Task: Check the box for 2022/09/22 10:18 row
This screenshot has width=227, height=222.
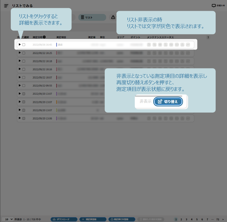Action: point(24,61)
